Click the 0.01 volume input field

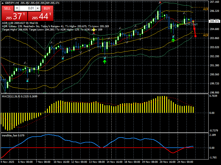point(27,8)
